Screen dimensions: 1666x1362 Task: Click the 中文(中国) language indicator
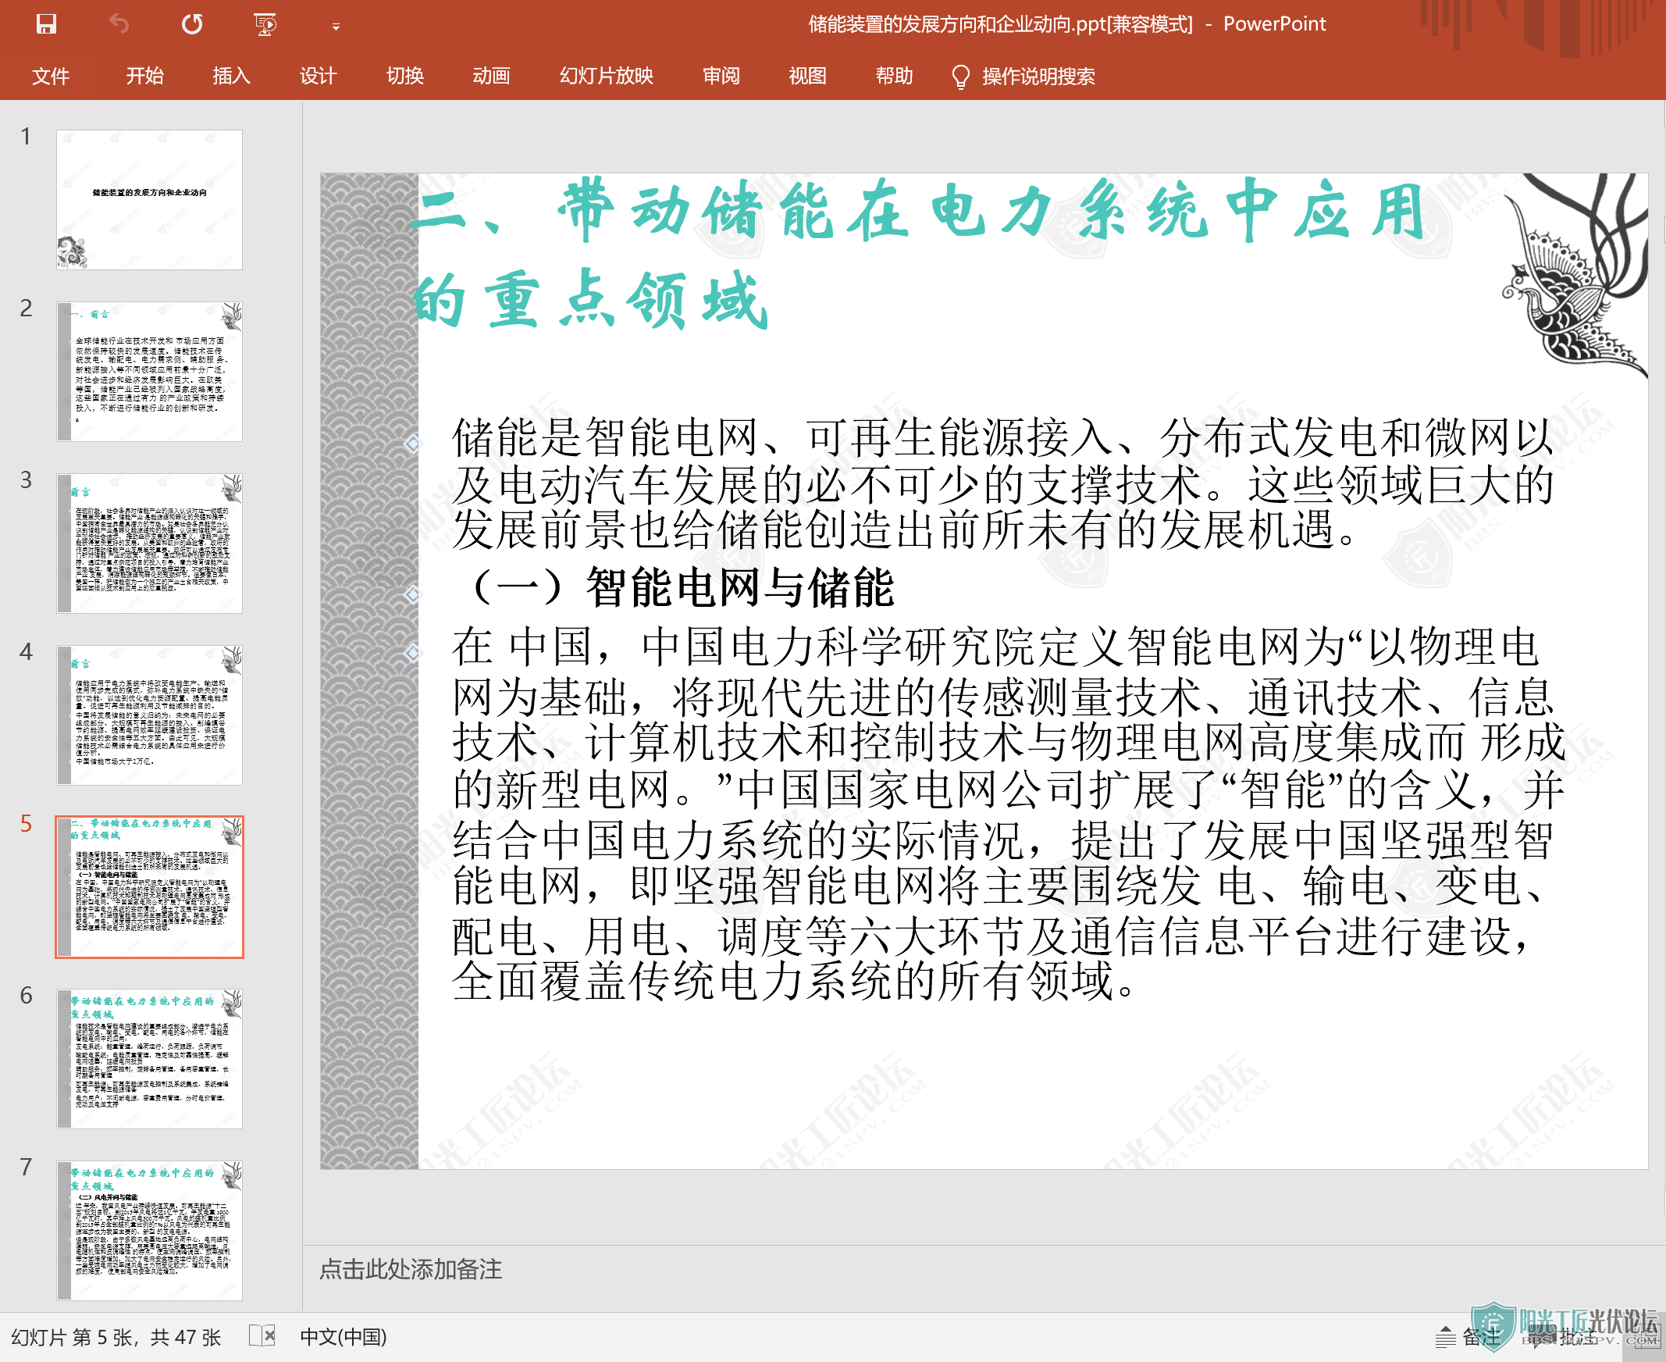(344, 1336)
